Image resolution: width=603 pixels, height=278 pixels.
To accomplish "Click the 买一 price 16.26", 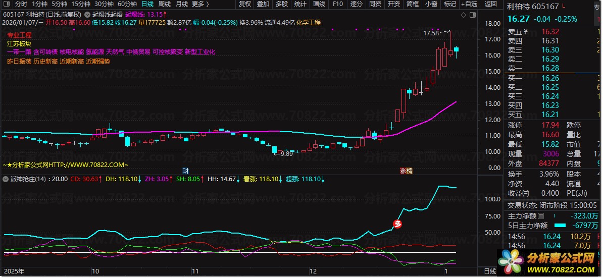I will (549, 78).
